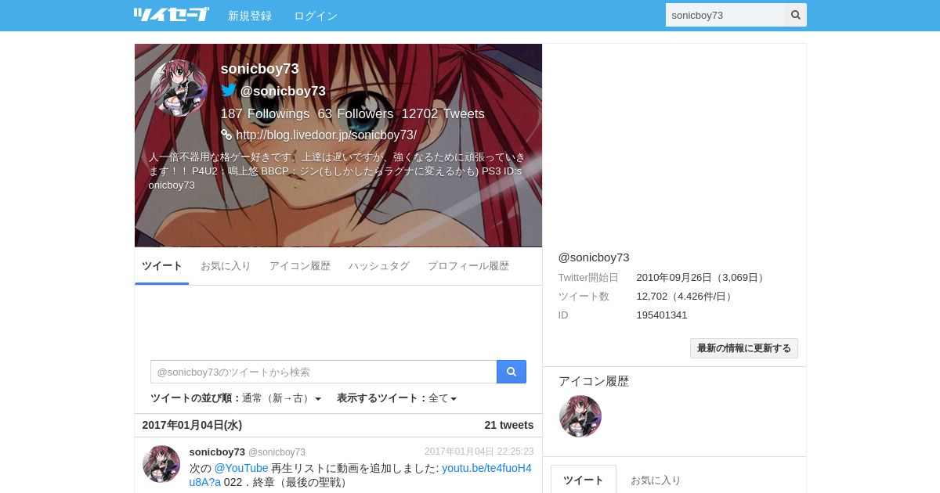The image size is (940, 493).
Task: Open the 表示するツイート filter dropdown
Action: pyautogui.click(x=397, y=398)
